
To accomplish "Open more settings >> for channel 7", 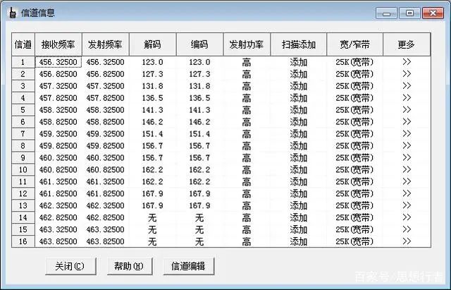I will (x=407, y=133).
